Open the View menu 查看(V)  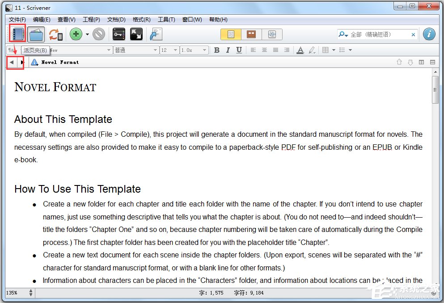(x=67, y=20)
